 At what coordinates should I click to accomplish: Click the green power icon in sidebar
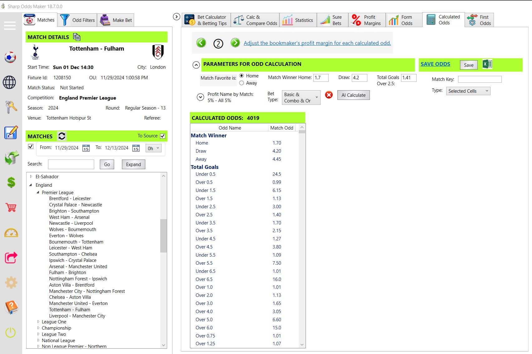point(10,332)
